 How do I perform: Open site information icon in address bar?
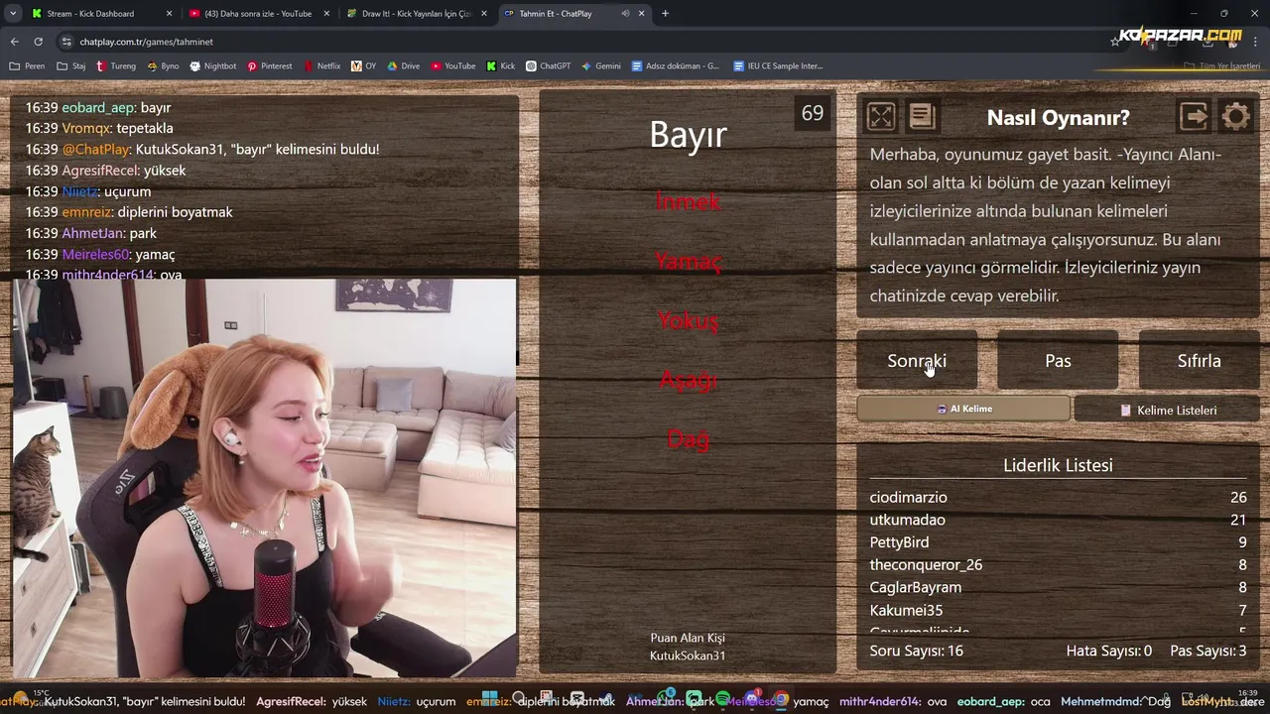66,42
